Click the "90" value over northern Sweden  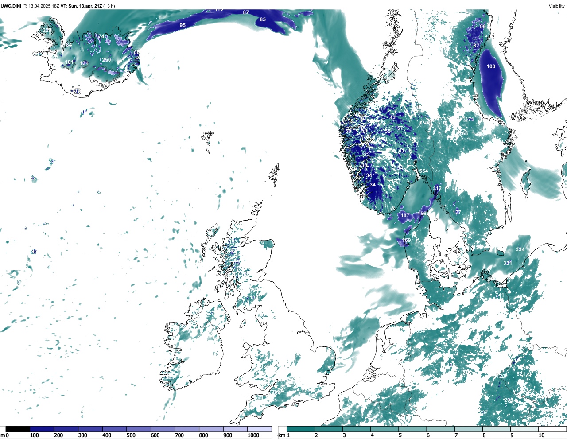tap(483, 27)
